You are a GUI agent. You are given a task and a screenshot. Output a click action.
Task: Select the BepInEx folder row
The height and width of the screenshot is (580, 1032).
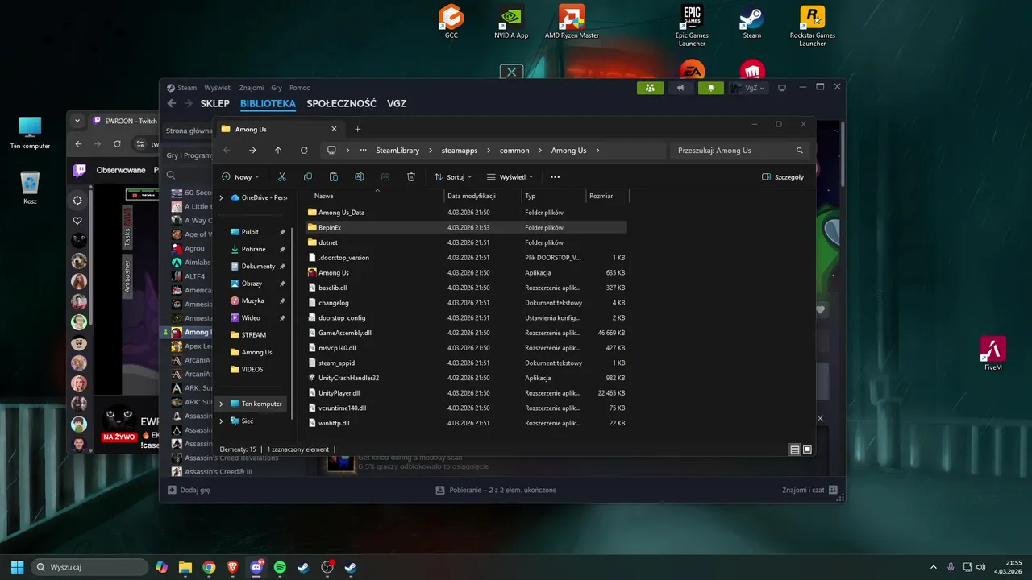click(467, 227)
